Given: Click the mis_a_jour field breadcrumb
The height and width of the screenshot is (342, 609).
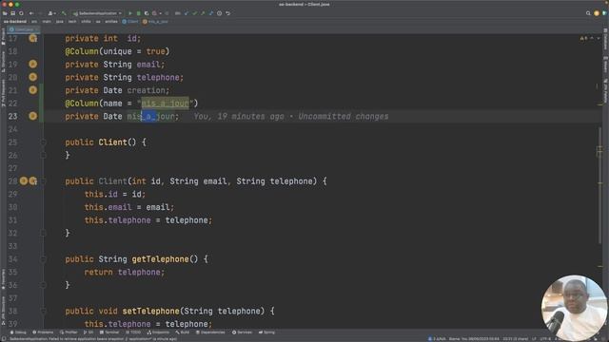Looking at the screenshot, I should click(155, 22).
